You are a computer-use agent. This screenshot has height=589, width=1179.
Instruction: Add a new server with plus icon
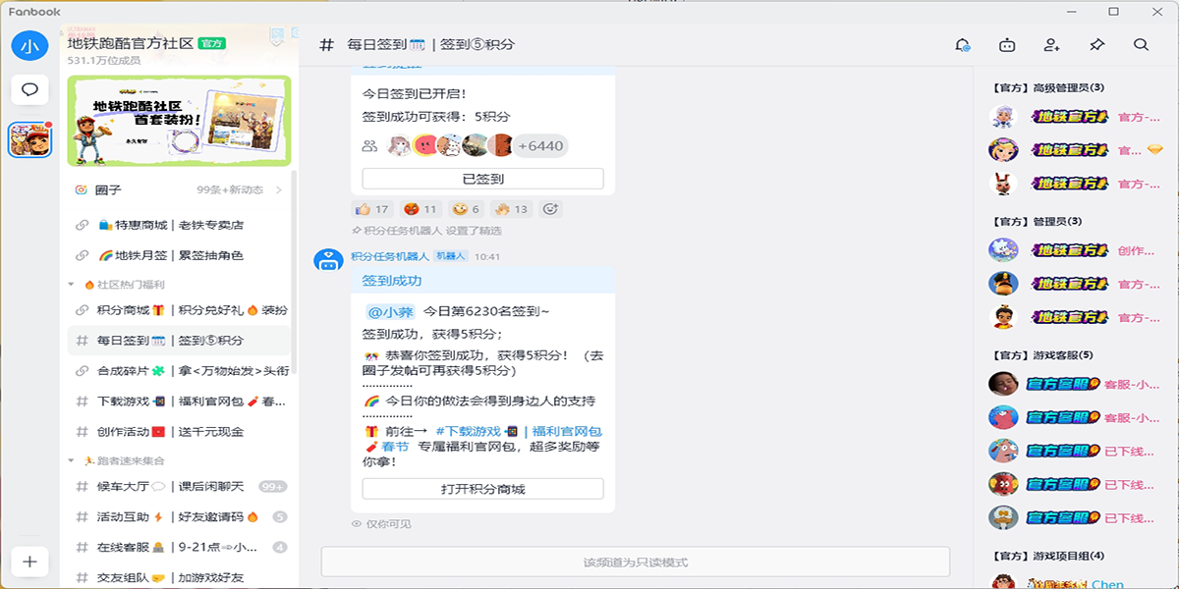pos(30,562)
